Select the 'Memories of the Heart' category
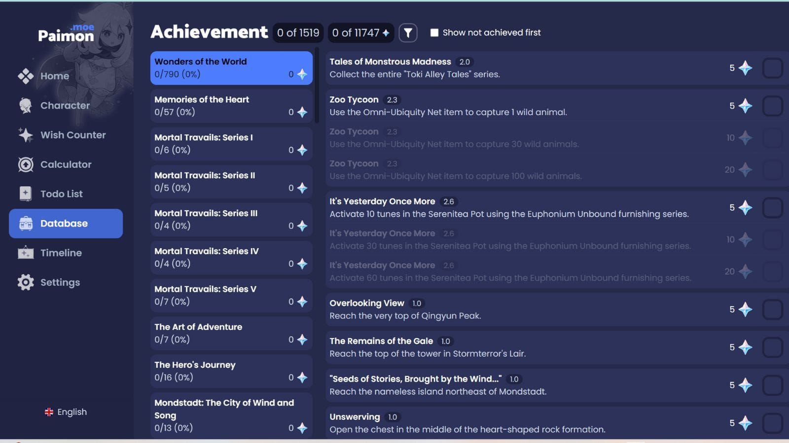This screenshot has height=443, width=789. click(231, 105)
